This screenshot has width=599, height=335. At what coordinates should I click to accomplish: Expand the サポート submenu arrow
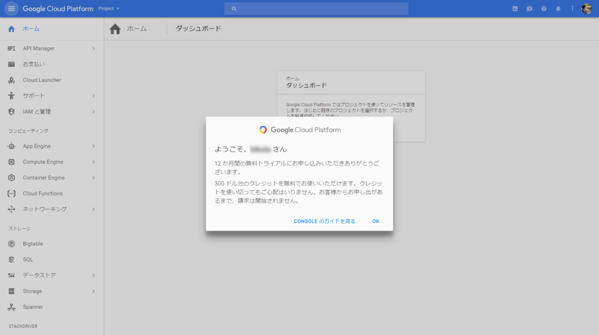pos(93,96)
